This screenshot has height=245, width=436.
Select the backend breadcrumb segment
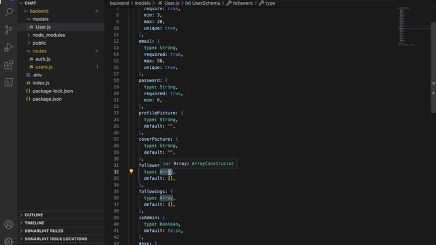coord(119,3)
